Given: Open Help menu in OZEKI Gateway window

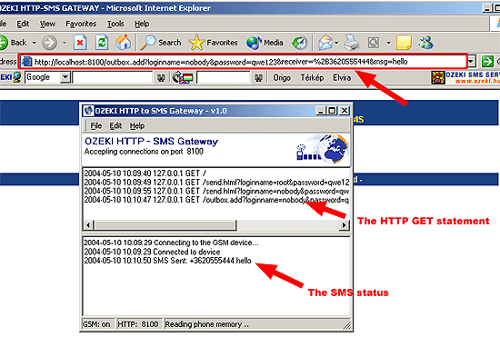Looking at the screenshot, I should tap(137, 126).
